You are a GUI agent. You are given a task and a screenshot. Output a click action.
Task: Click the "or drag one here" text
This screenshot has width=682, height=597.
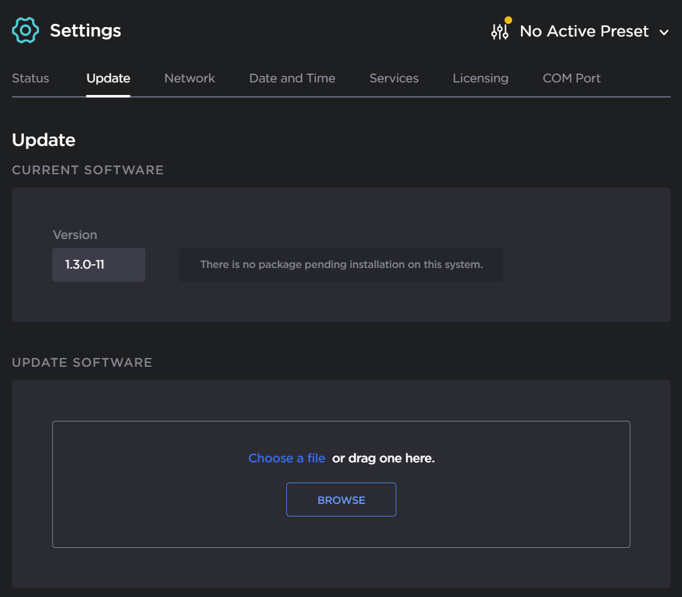(x=383, y=459)
